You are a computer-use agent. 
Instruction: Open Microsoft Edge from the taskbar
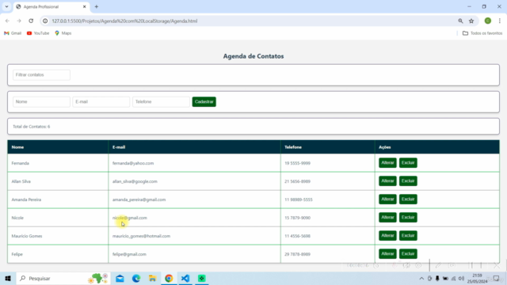(136, 278)
